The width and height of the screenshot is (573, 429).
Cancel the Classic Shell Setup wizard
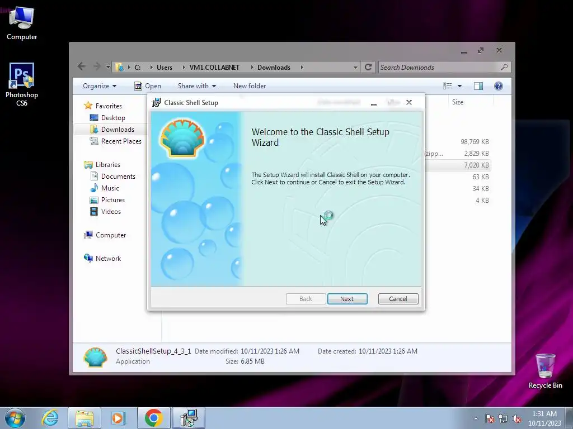point(398,299)
